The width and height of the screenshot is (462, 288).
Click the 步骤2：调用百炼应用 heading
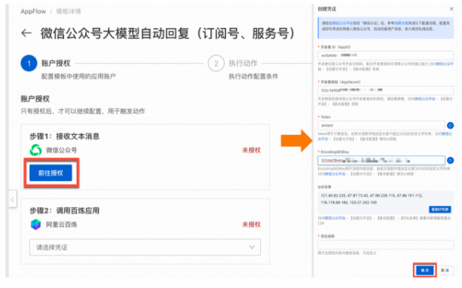65,210
